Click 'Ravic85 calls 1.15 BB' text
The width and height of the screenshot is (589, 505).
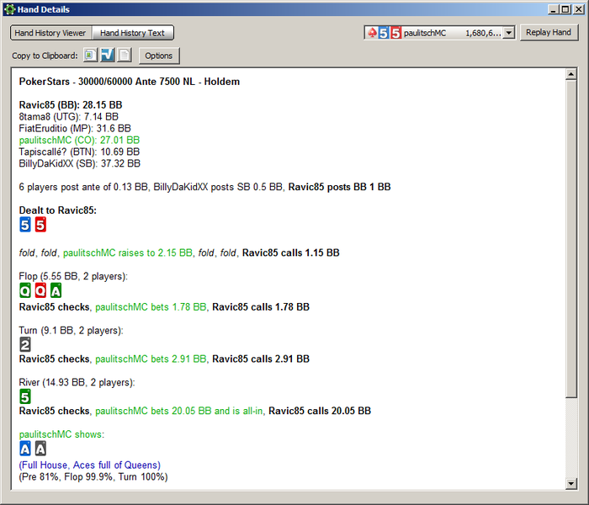tap(291, 252)
